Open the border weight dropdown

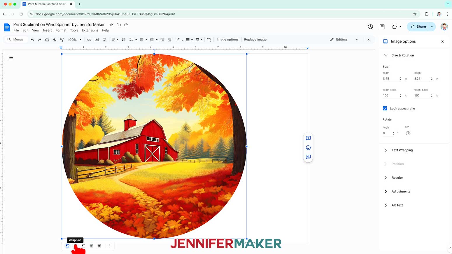click(x=189, y=40)
